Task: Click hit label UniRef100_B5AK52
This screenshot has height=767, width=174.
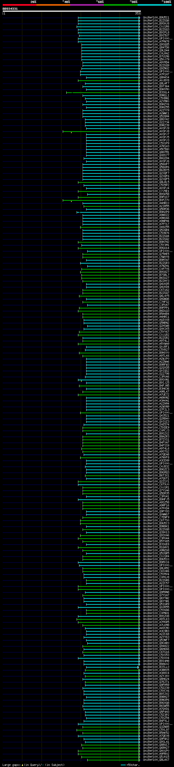Action: (156, 733)
